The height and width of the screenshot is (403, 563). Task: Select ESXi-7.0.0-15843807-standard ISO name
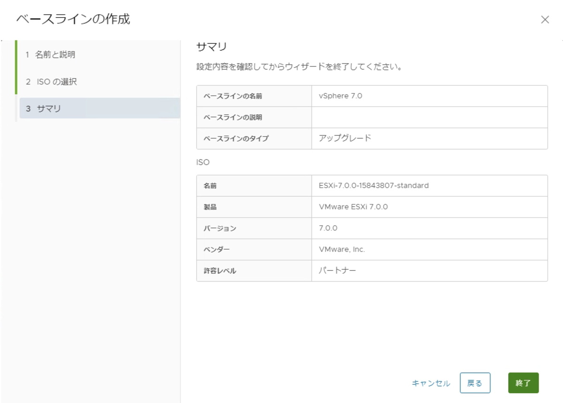373,185
